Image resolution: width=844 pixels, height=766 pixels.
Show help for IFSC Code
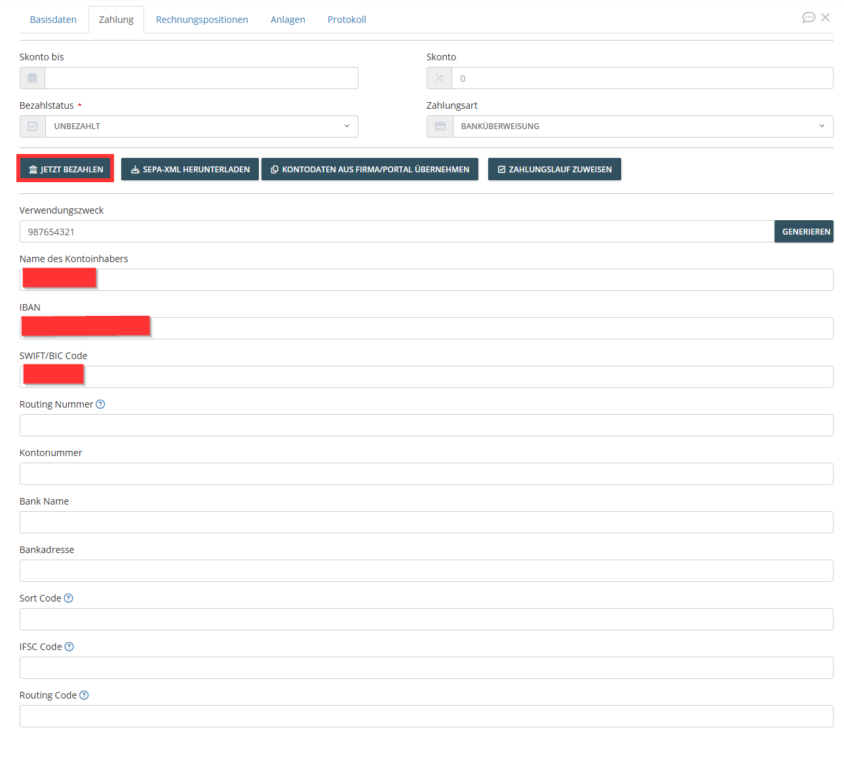pos(69,647)
